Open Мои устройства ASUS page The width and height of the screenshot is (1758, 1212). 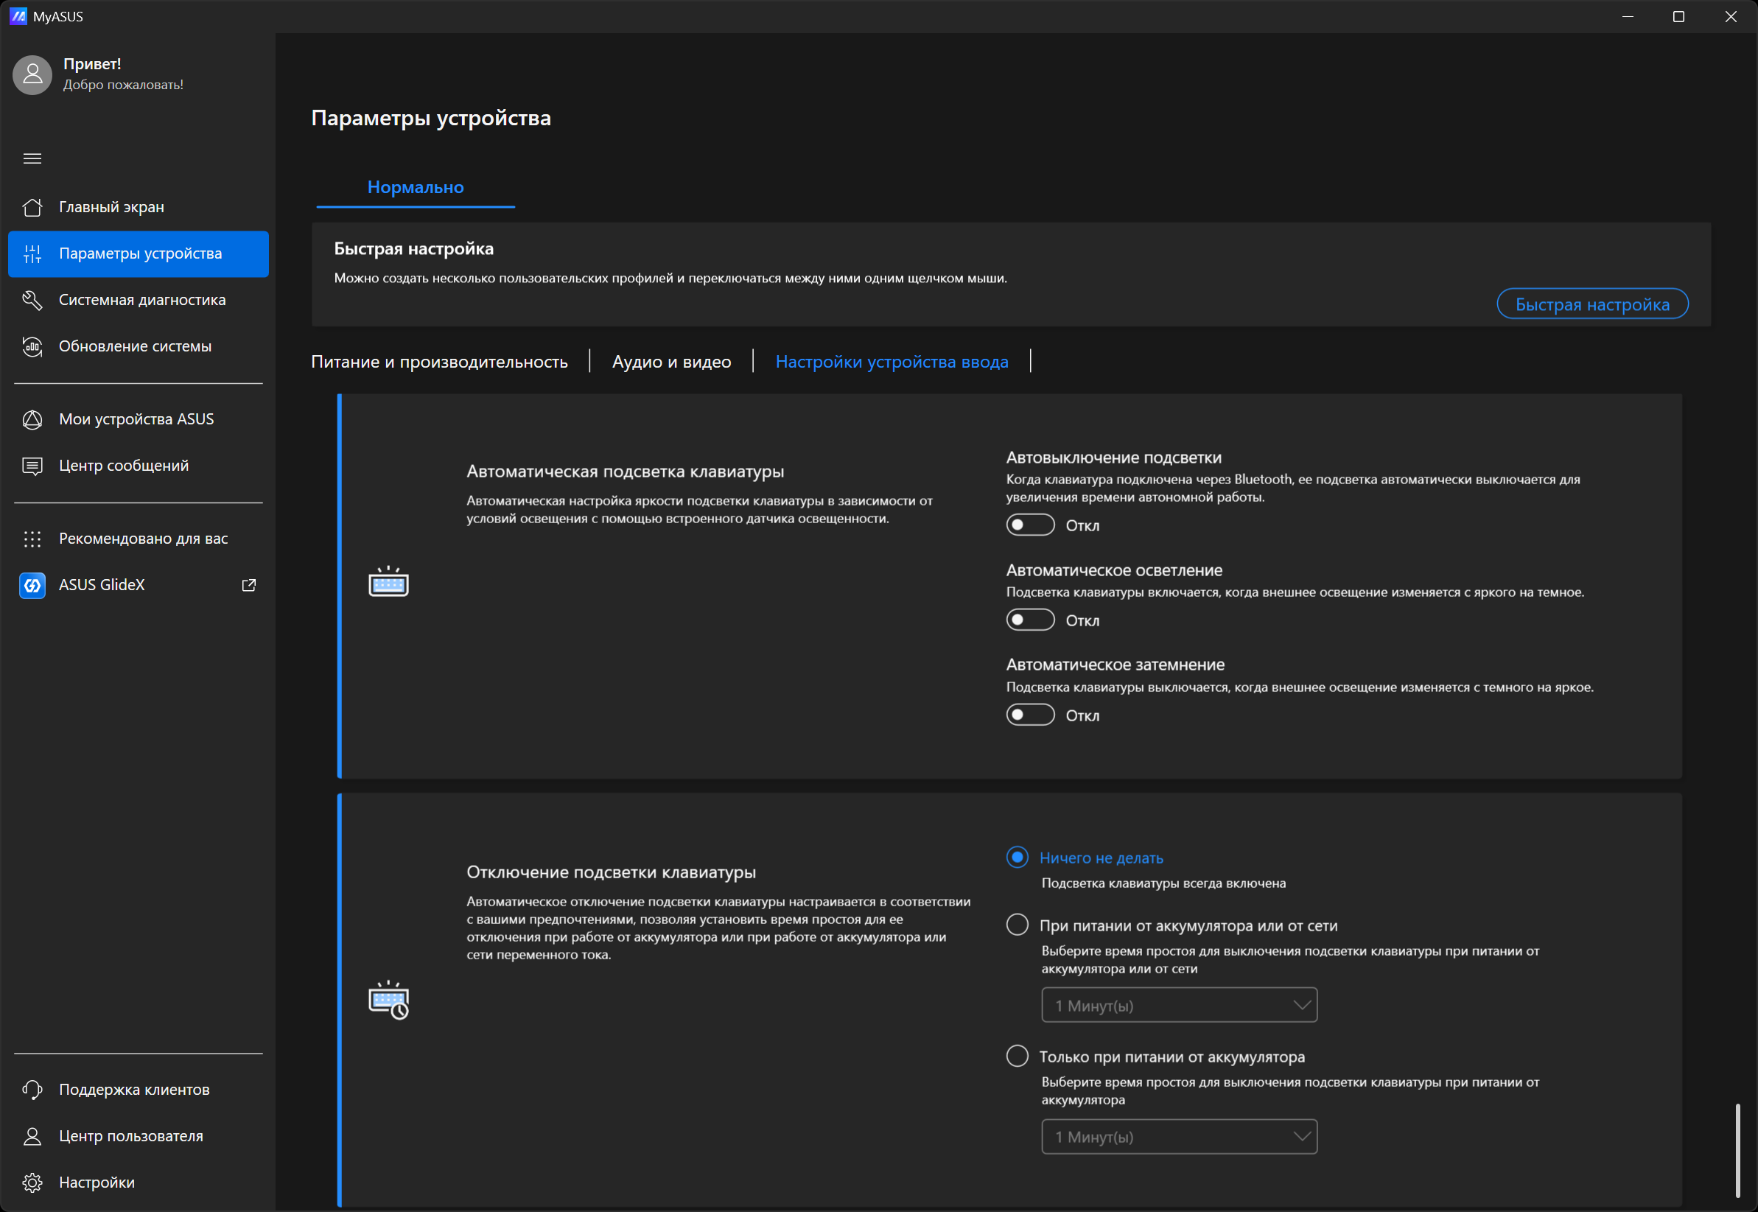pos(139,419)
